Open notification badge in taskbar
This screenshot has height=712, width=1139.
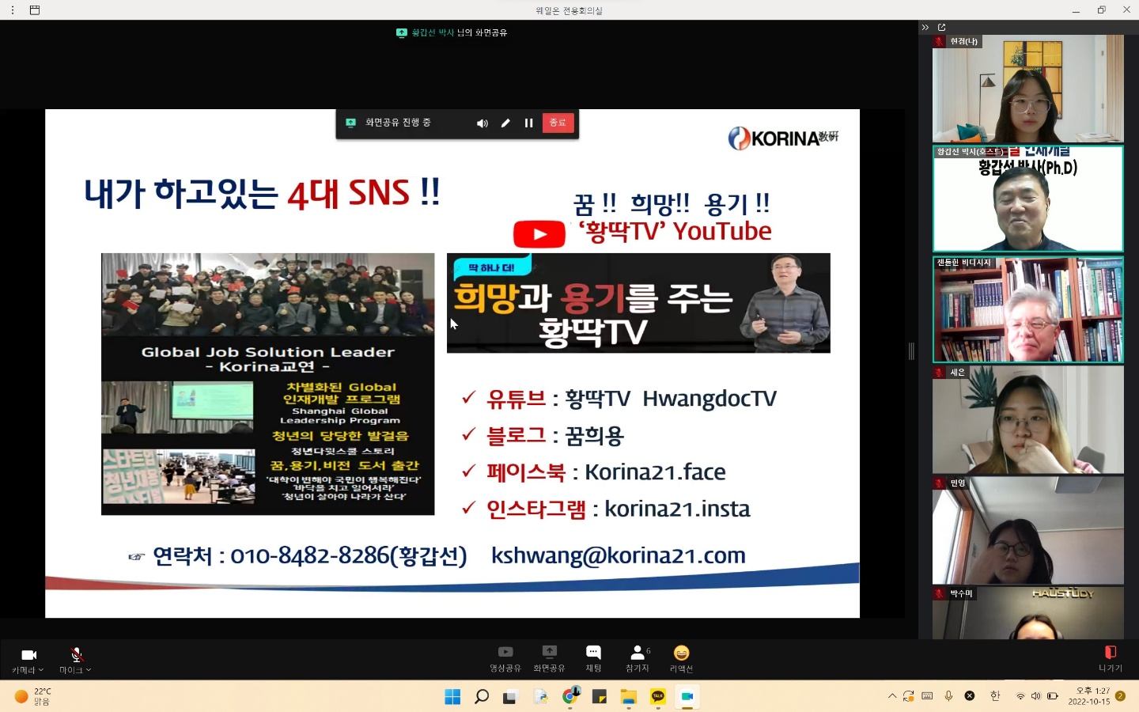1121,696
